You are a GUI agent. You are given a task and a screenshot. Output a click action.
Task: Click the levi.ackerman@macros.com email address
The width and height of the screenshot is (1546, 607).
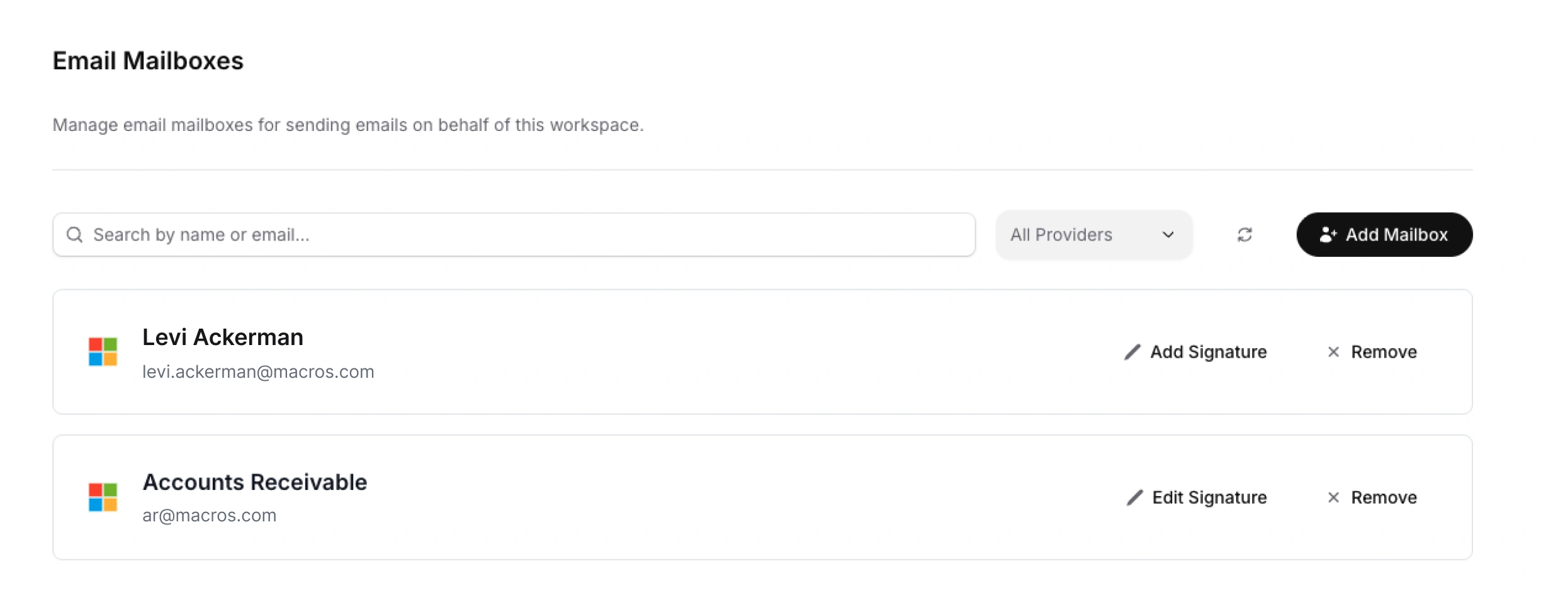pos(258,372)
